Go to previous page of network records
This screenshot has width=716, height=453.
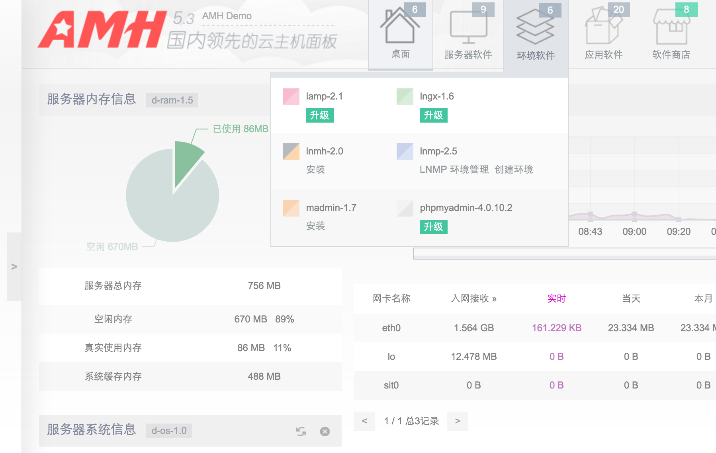pos(364,421)
